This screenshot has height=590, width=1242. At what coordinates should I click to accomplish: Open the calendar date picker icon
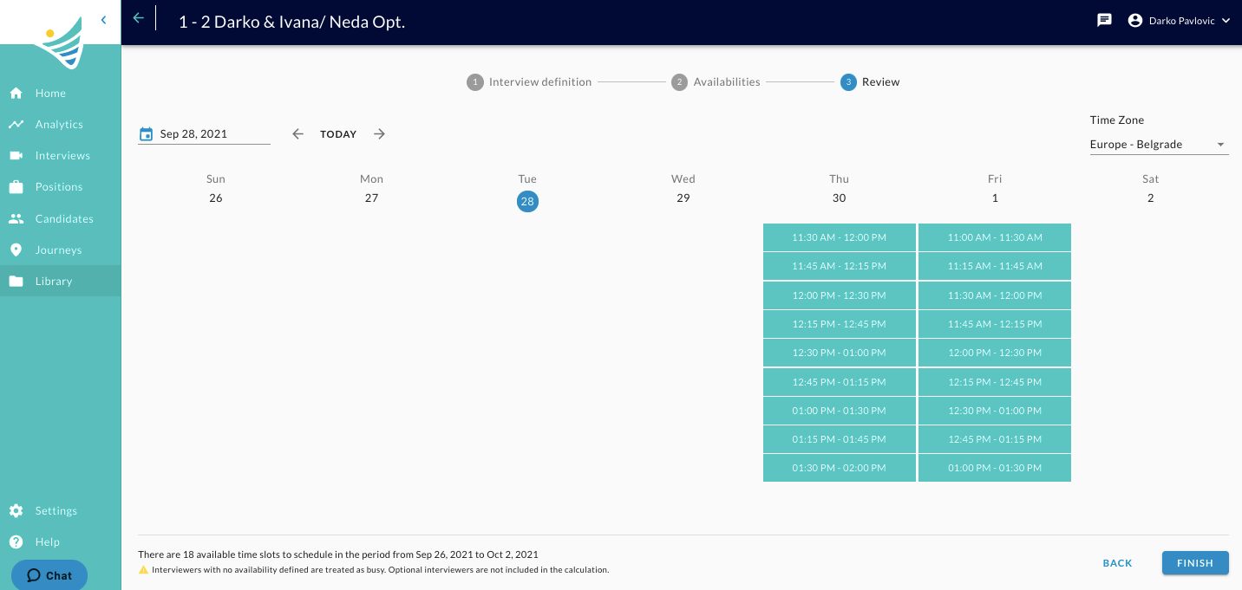click(x=146, y=134)
